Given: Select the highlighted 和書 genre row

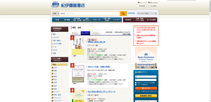Looking at the screenshot, I should pyautogui.click(x=60, y=65).
